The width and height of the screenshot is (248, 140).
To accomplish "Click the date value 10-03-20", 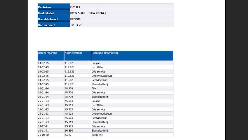I will tap(76, 25).
